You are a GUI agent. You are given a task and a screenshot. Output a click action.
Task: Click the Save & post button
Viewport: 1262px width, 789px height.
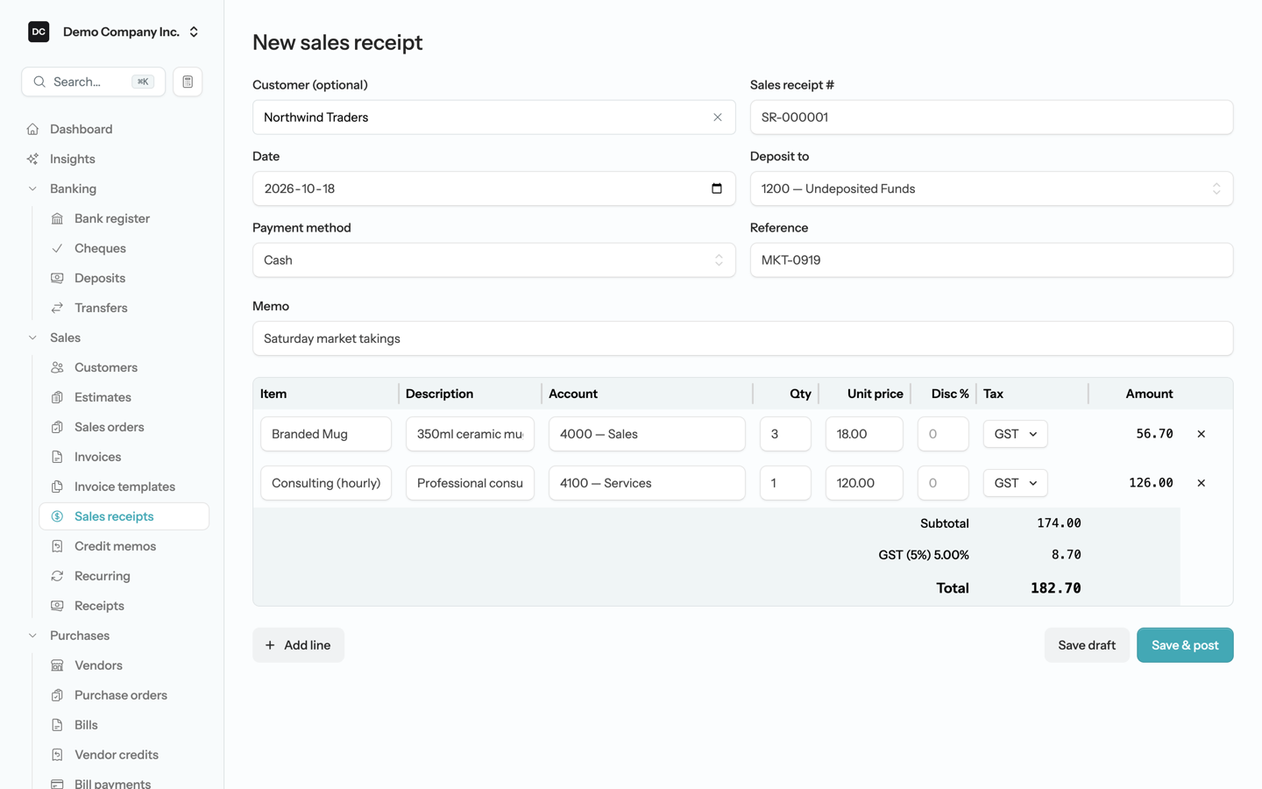click(x=1185, y=645)
